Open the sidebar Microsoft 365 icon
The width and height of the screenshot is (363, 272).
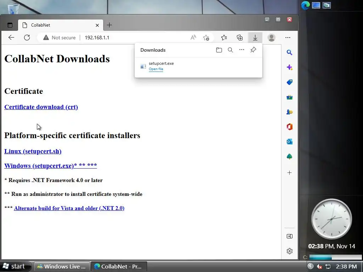point(289,127)
